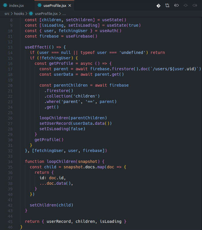
Task: Open changes compare icon in editor toolbar
Action: point(167,5)
